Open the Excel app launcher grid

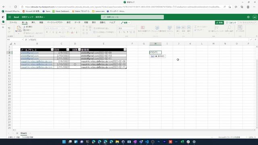[10, 17]
